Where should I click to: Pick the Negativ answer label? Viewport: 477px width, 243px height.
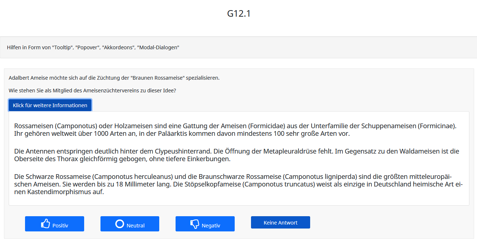pos(211,226)
